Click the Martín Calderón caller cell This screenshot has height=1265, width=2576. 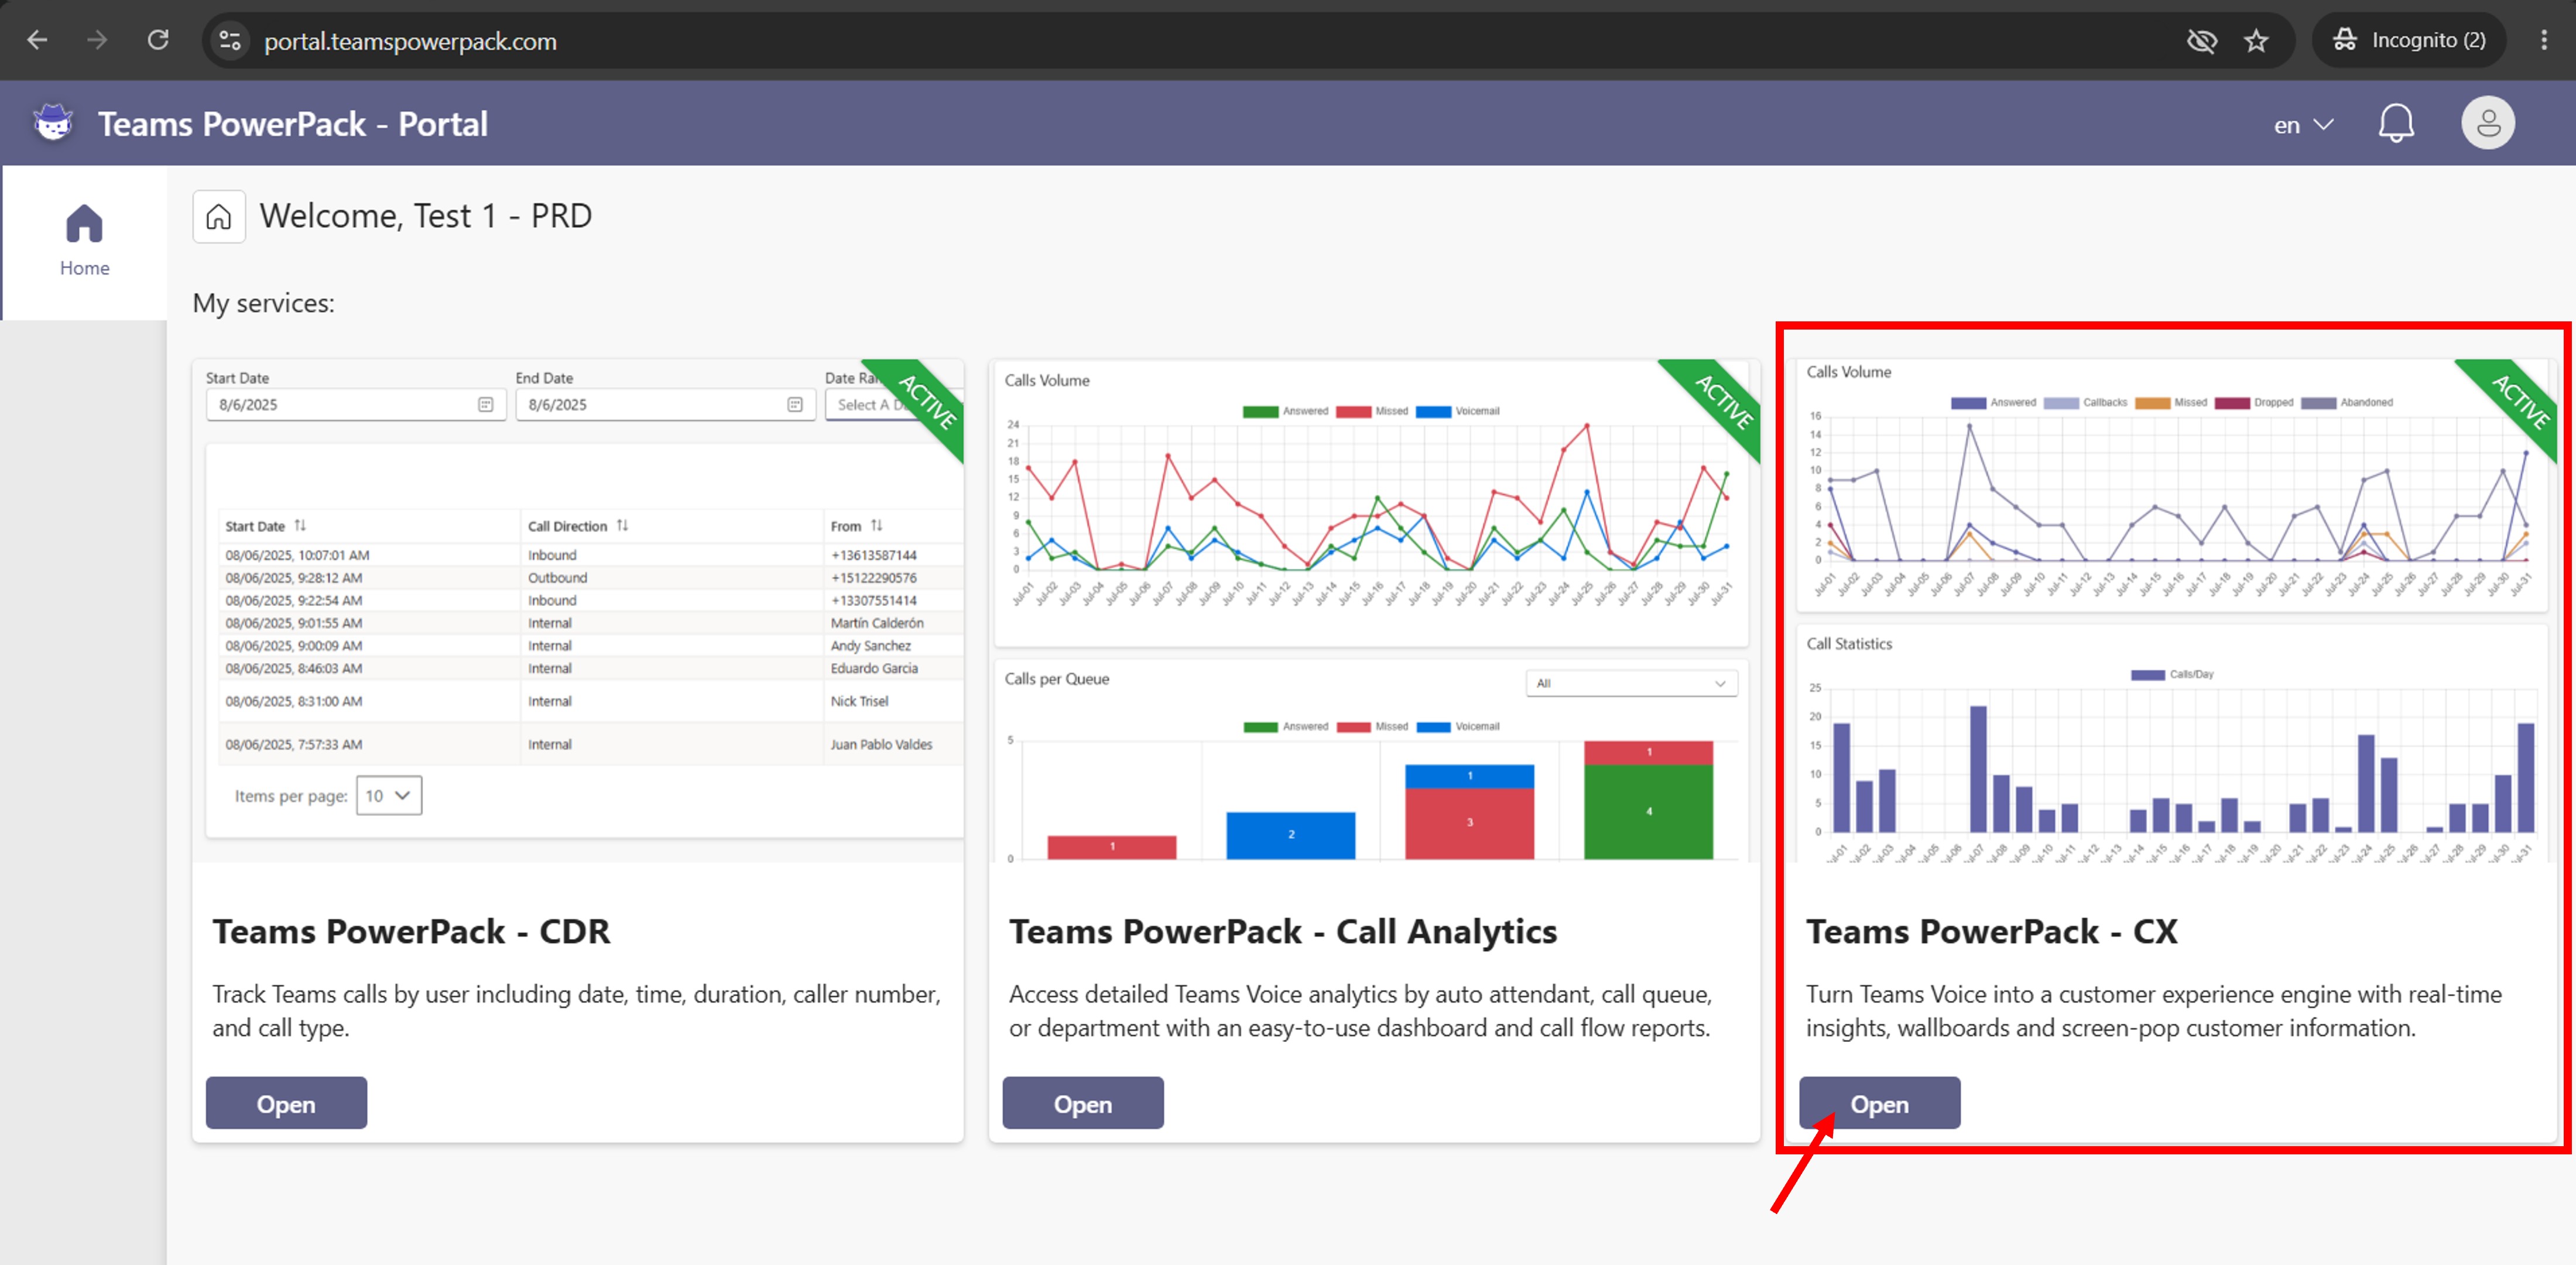tap(876, 623)
